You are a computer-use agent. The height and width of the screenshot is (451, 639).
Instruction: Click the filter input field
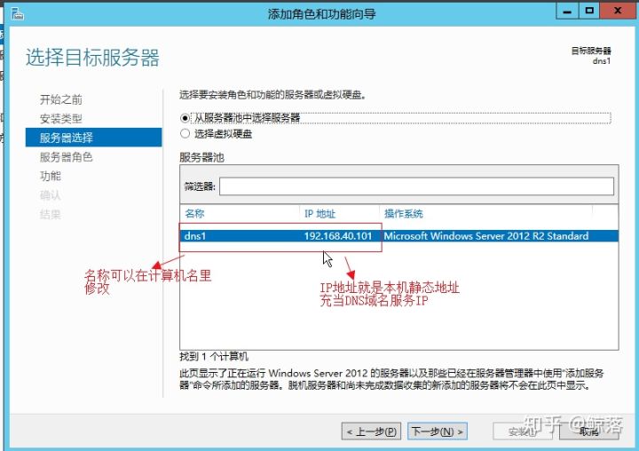[x=416, y=186]
